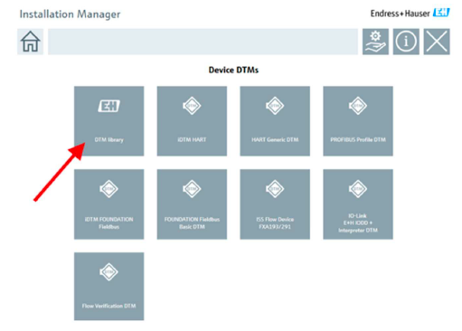Click the Endress+Hauser logo
The width and height of the screenshot is (462, 331).
click(x=410, y=14)
